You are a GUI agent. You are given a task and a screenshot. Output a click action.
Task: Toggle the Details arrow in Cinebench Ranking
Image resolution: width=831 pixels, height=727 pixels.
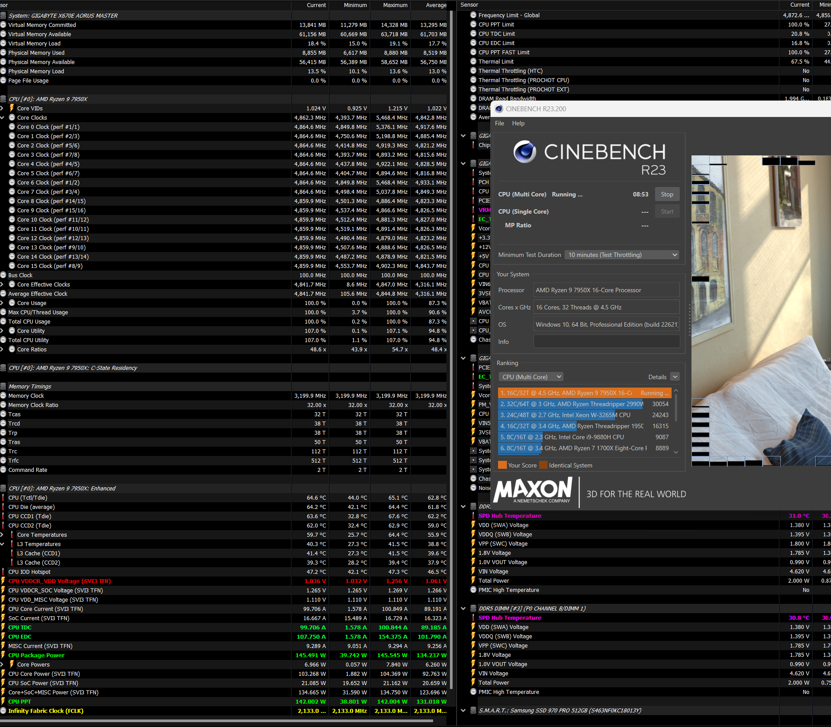[675, 377]
